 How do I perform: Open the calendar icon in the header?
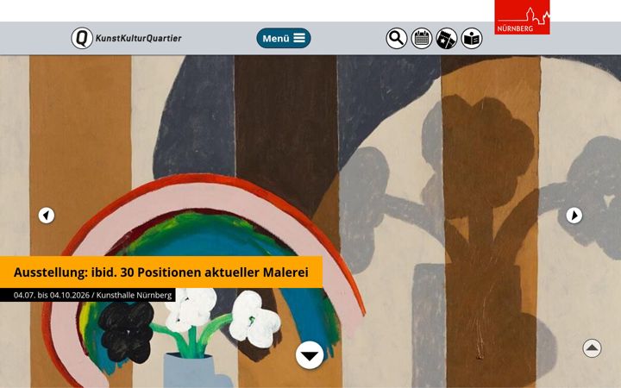(422, 39)
